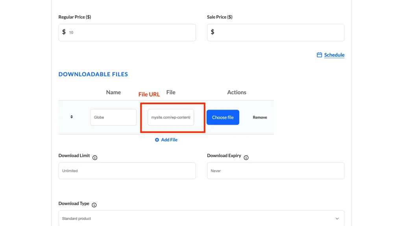Click the Add File link text
403x226 pixels.
[169, 140]
